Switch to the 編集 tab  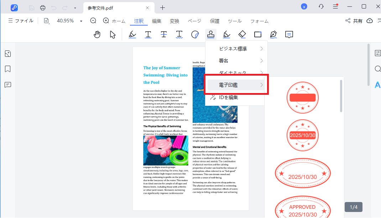(x=157, y=21)
